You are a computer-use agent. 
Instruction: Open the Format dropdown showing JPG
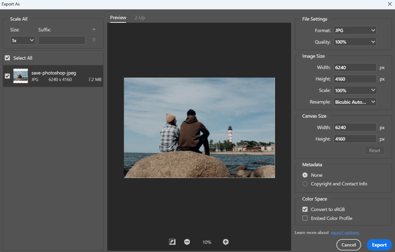tap(355, 30)
